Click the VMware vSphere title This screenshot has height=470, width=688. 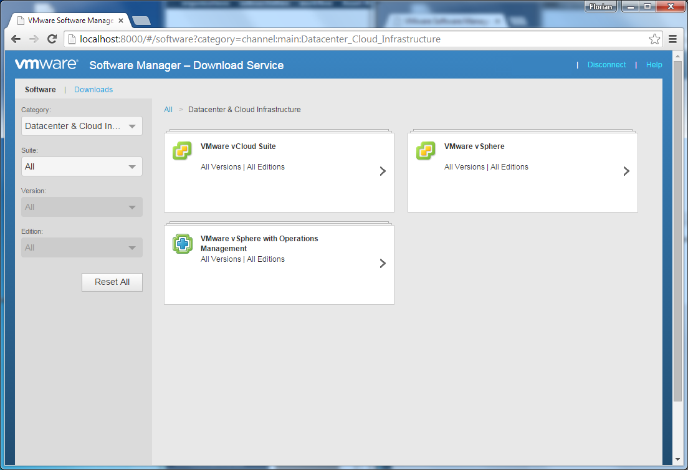point(474,146)
